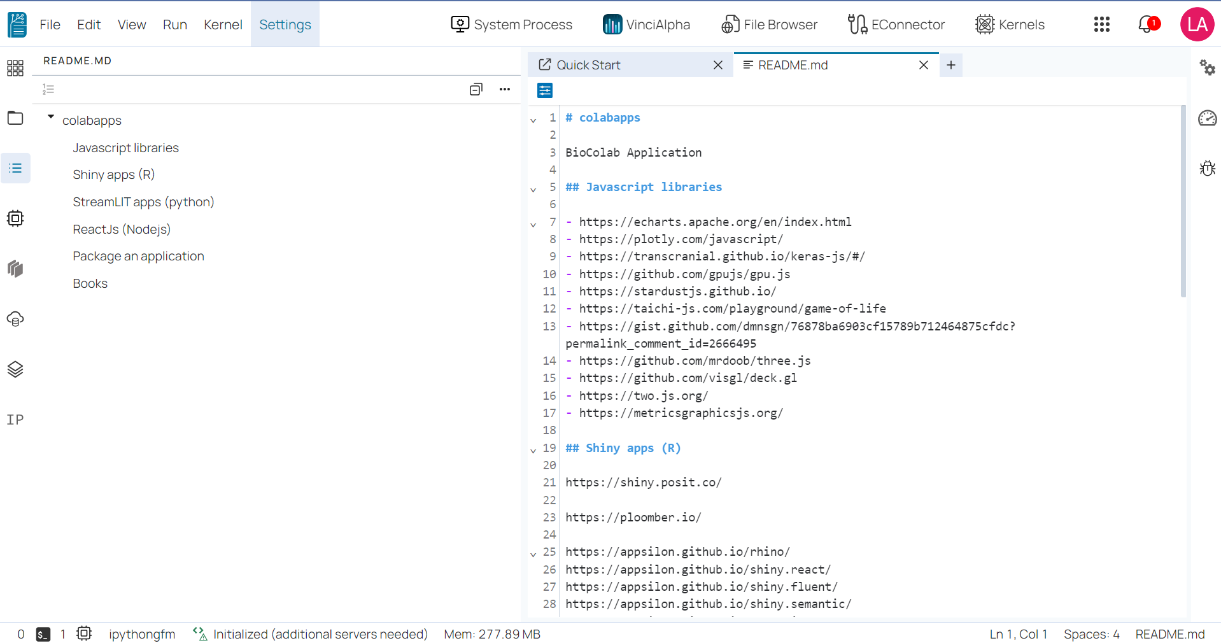Click the shiny.posit.co URL on line 21
Screen dimensions: 1221x643
point(644,482)
